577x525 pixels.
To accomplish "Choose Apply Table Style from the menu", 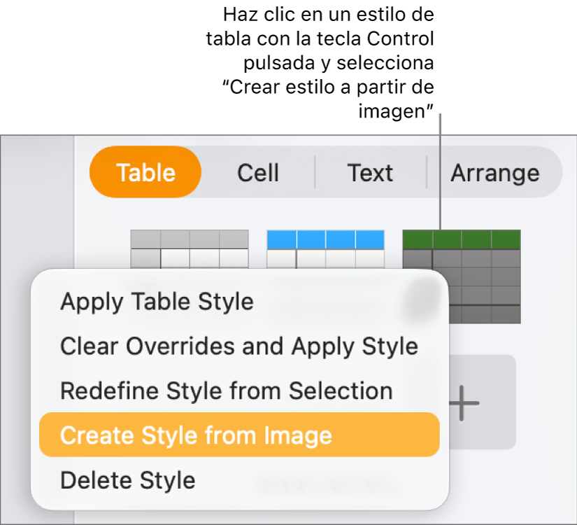I will [x=157, y=302].
